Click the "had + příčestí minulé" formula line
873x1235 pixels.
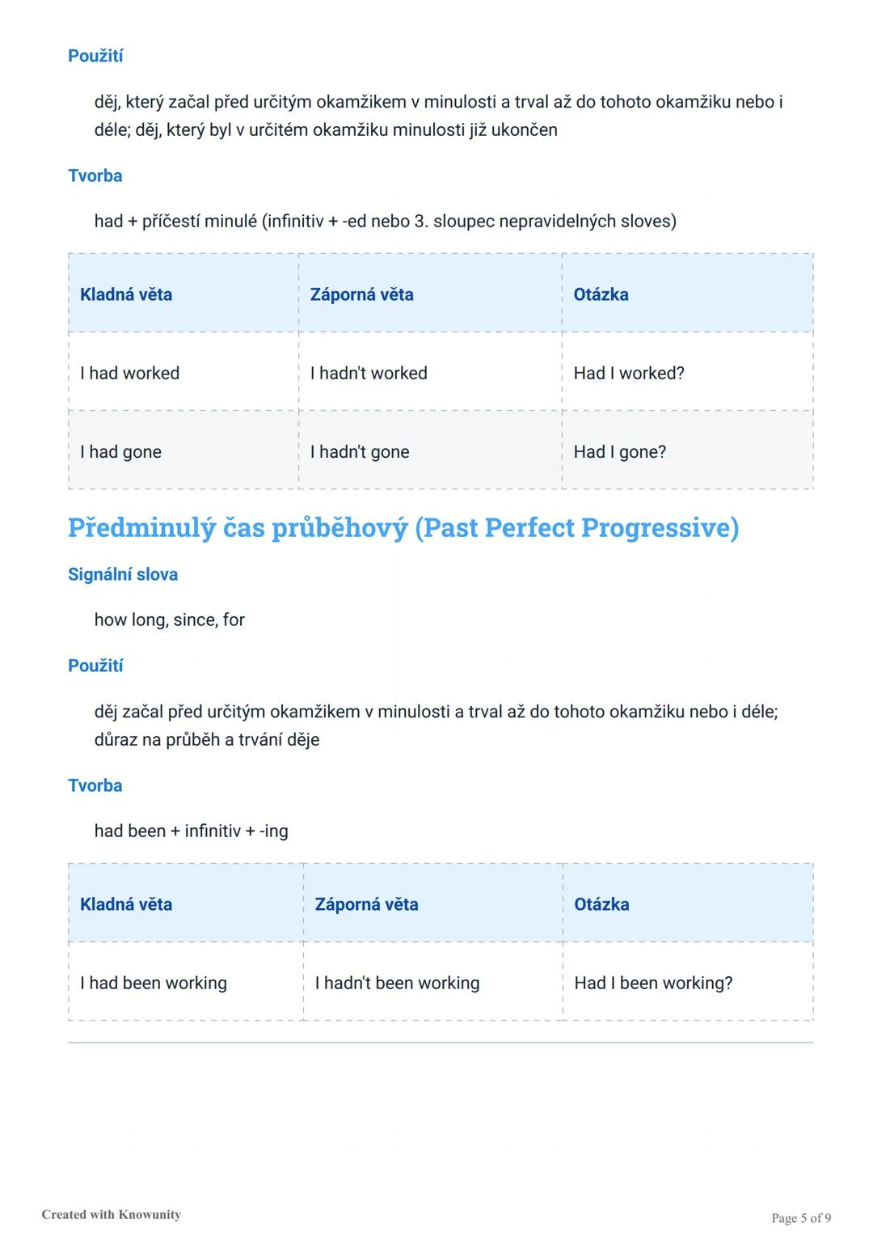[385, 221]
